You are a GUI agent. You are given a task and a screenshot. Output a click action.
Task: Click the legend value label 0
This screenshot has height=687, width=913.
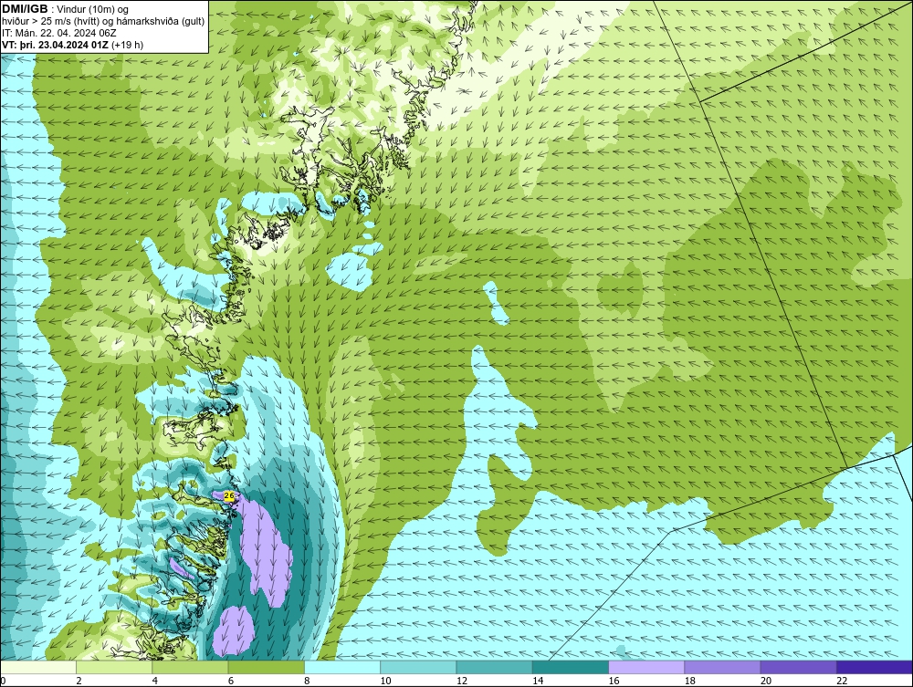pyautogui.click(x=3, y=681)
